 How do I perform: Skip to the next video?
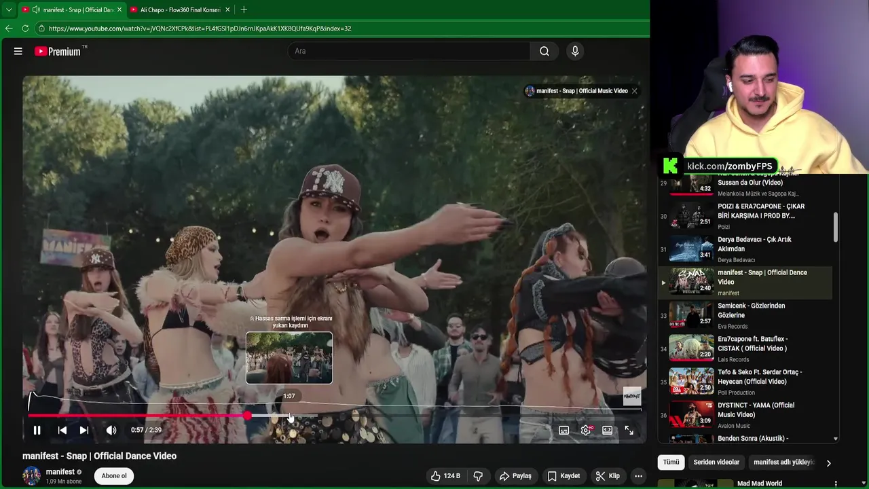point(84,430)
